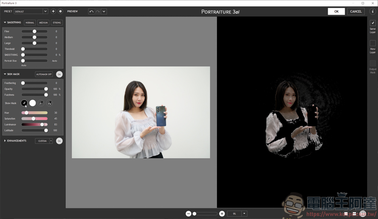Viewport: 378px width, 219px height.
Task: Click the Luminance slider handle
Action: (x=42, y=124)
